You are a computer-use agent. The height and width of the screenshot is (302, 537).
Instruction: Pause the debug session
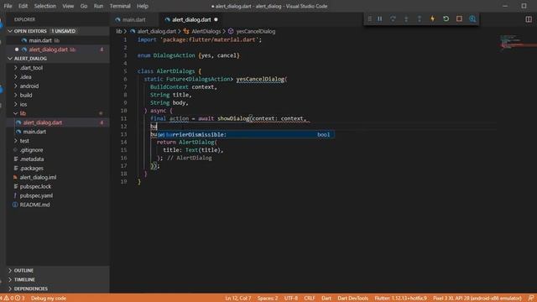coord(380,18)
